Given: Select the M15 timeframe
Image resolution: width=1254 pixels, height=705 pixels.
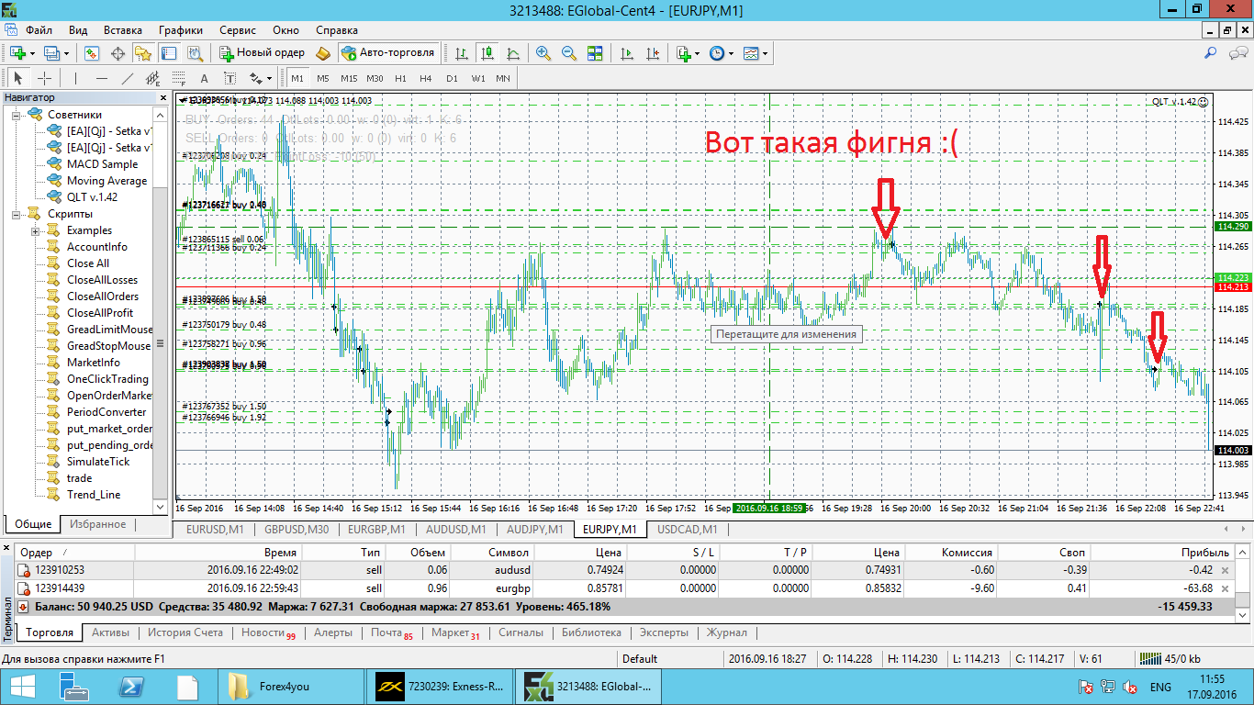Looking at the screenshot, I should tap(349, 78).
